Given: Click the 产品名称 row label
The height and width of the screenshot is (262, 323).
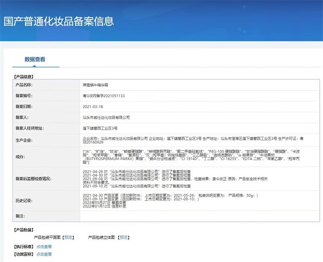Looking at the screenshot, I should [x=24, y=85].
